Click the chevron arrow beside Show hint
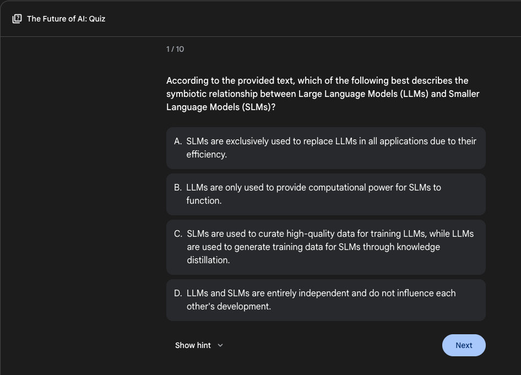Viewport: 521px width, 375px height. pyautogui.click(x=220, y=345)
